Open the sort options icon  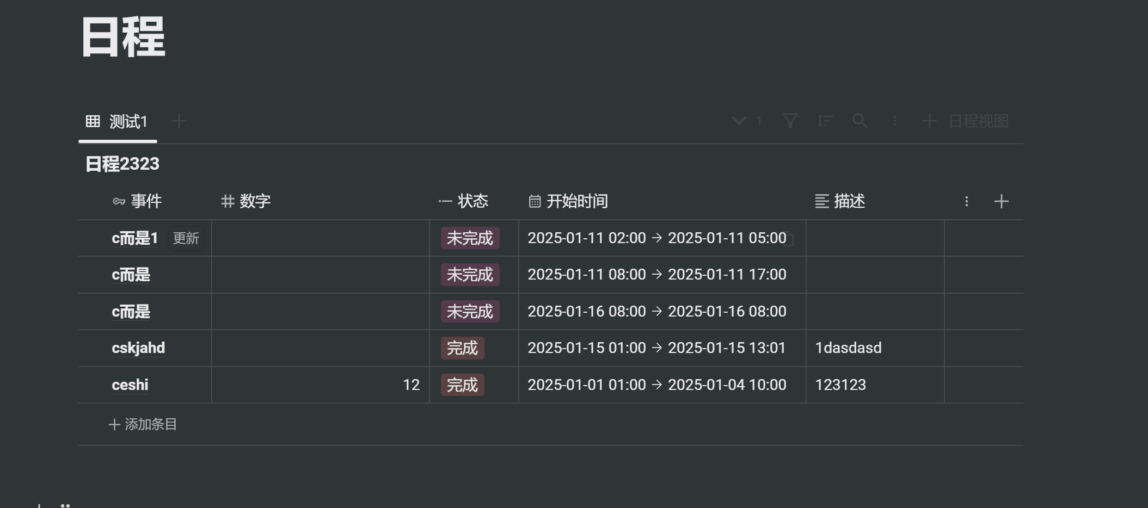click(x=825, y=121)
